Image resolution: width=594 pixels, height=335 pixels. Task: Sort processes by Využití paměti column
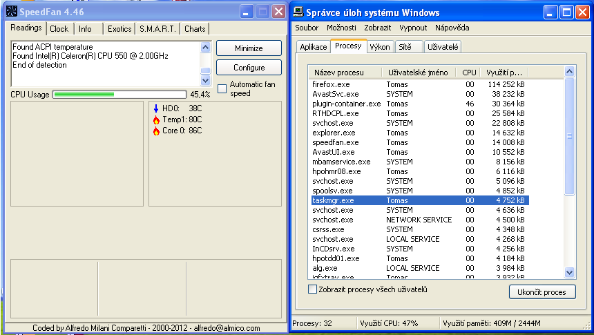point(505,73)
